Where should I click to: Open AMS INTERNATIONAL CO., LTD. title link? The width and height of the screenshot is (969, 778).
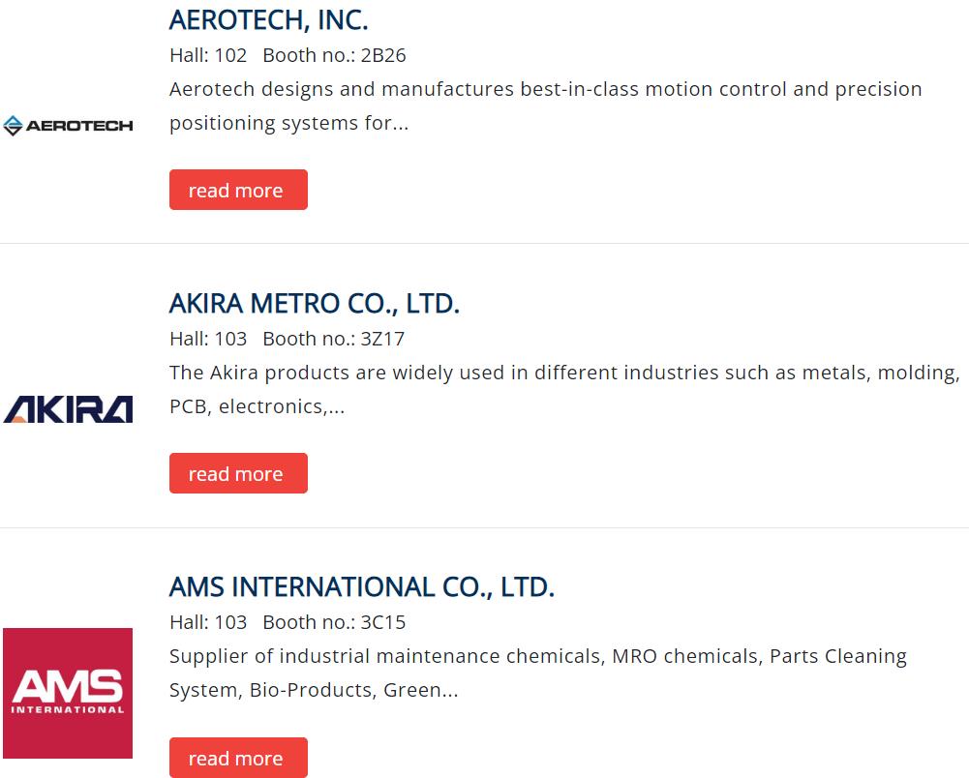[x=362, y=587]
